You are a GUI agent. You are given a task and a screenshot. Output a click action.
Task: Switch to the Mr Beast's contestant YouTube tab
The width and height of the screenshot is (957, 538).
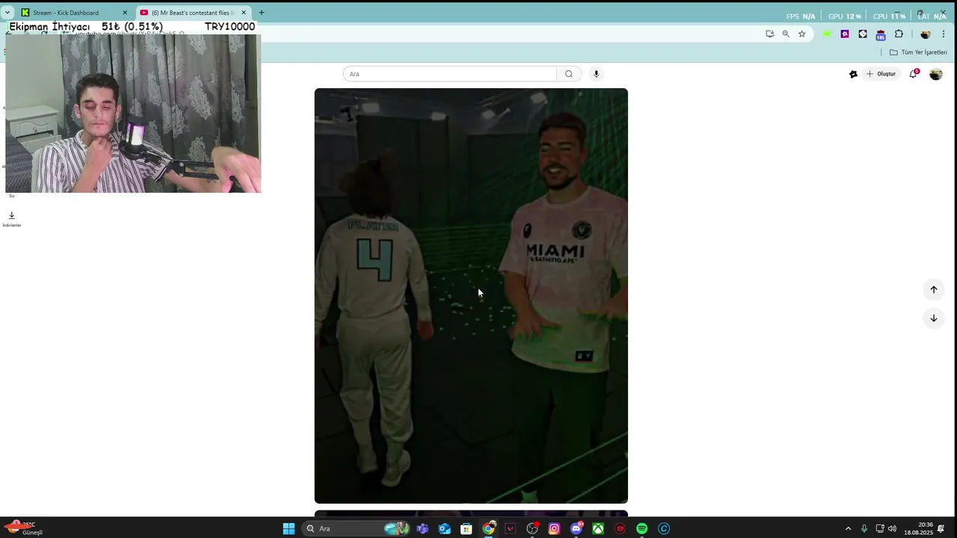tap(193, 13)
